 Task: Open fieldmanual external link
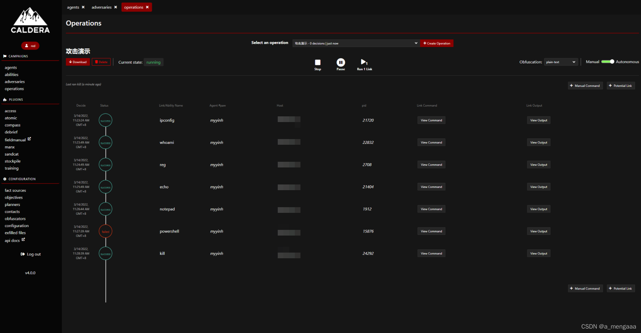click(x=18, y=139)
